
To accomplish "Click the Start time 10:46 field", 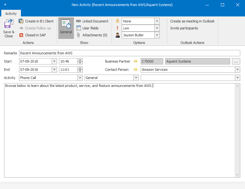I will tap(68, 61).
